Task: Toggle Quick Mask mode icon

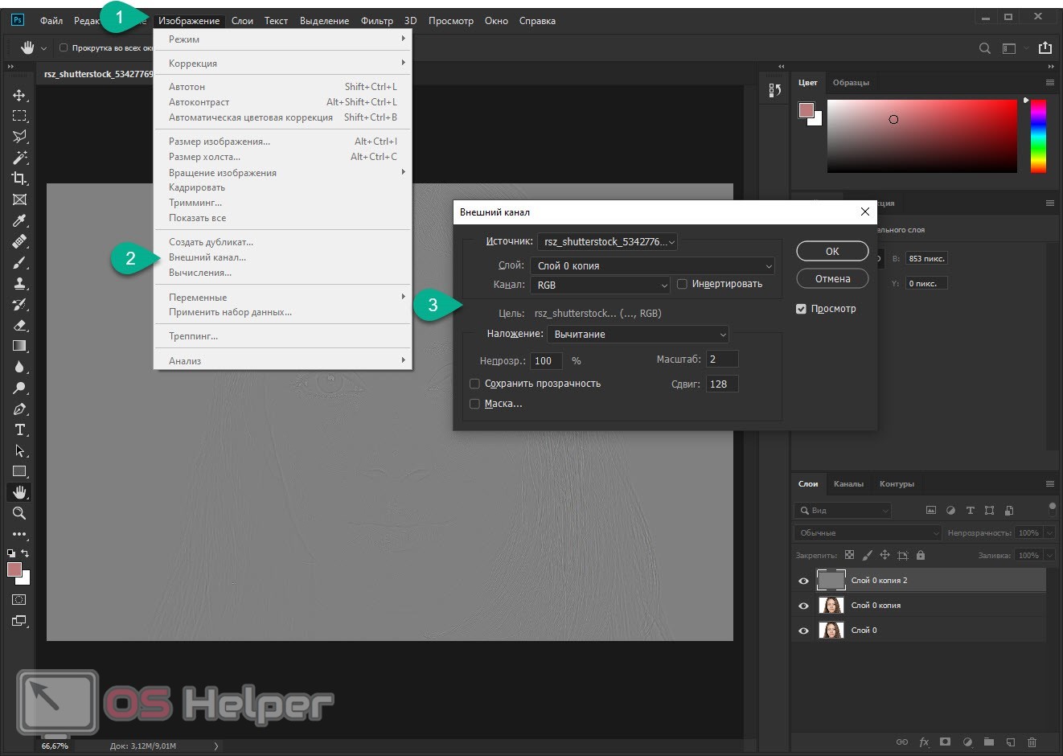Action: [19, 600]
